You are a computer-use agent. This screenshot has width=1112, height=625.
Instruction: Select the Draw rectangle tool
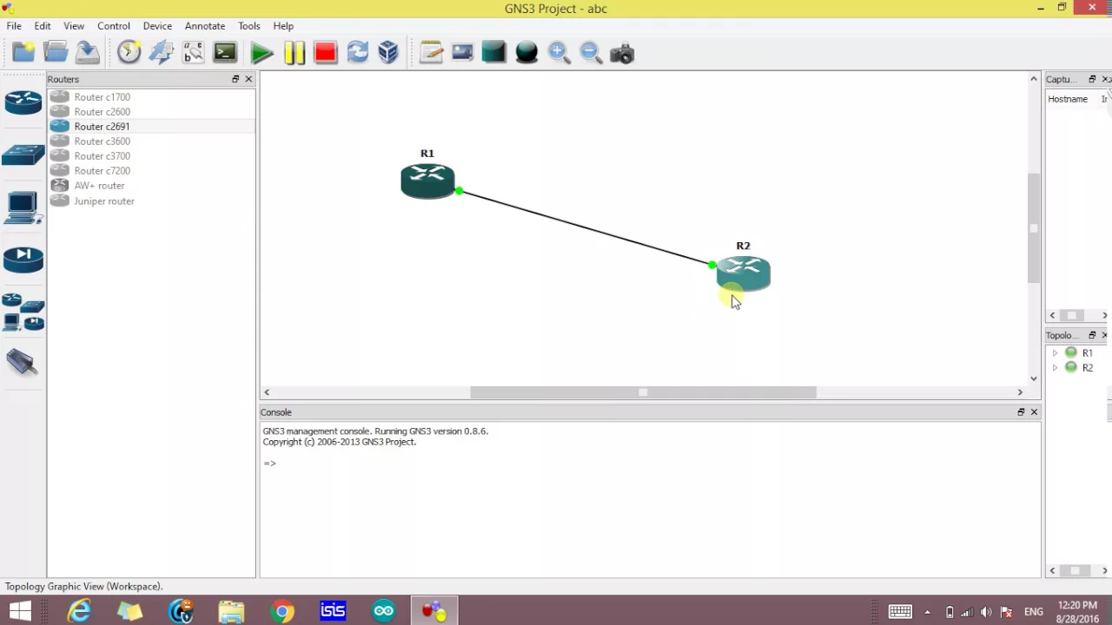tap(493, 53)
